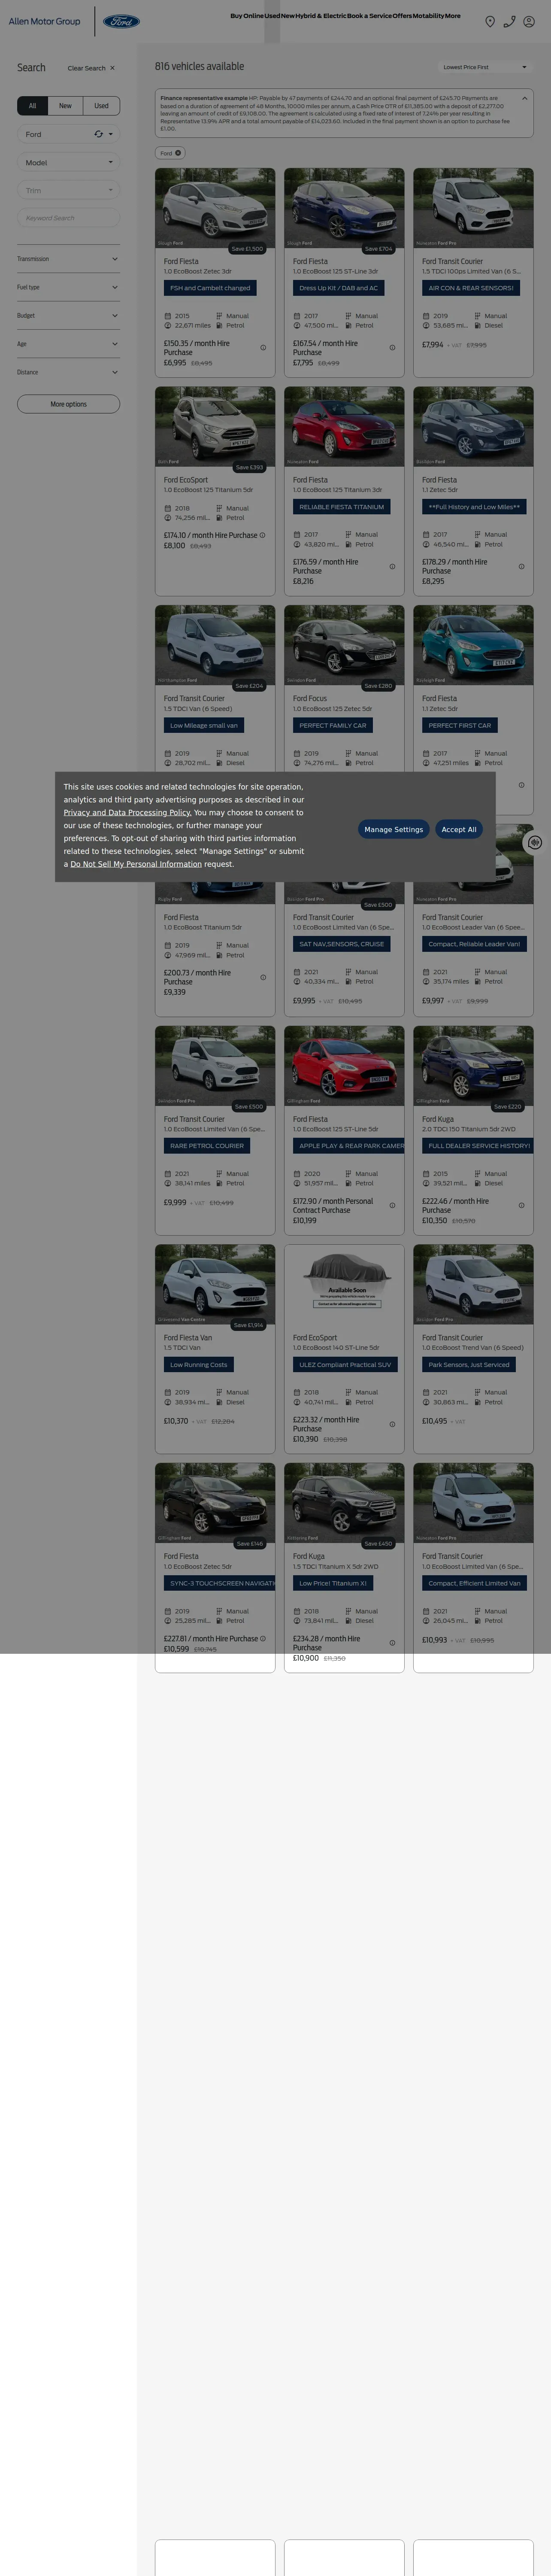
Task: Open the New menu item
Action: pyautogui.click(x=288, y=16)
